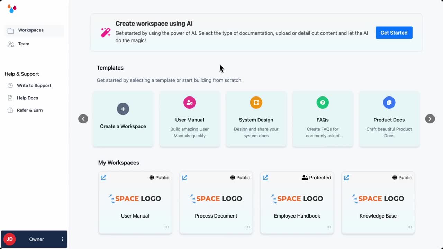Click the User Manual template icon
This screenshot has width=443, height=249.
click(190, 102)
